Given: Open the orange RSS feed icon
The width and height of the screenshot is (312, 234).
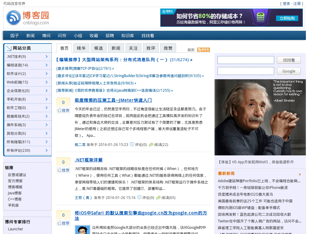Looking at the screenshot, I should [203, 50].
